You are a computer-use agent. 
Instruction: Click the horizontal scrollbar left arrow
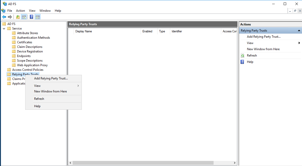71,163
